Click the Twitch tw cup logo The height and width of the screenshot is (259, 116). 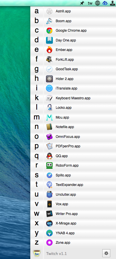pos(37,253)
